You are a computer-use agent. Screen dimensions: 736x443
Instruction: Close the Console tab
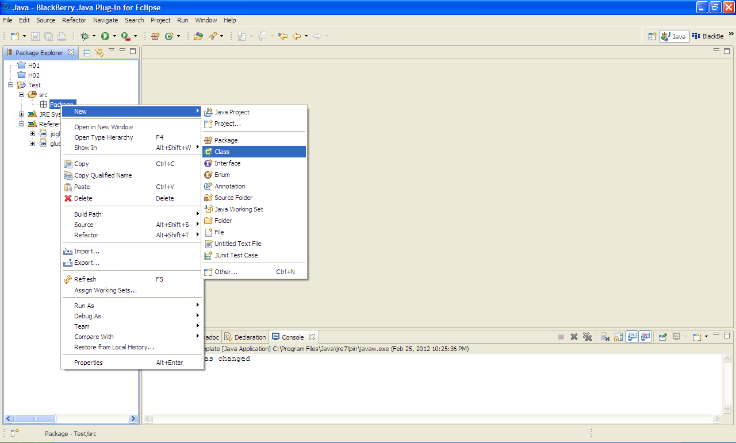click(312, 337)
